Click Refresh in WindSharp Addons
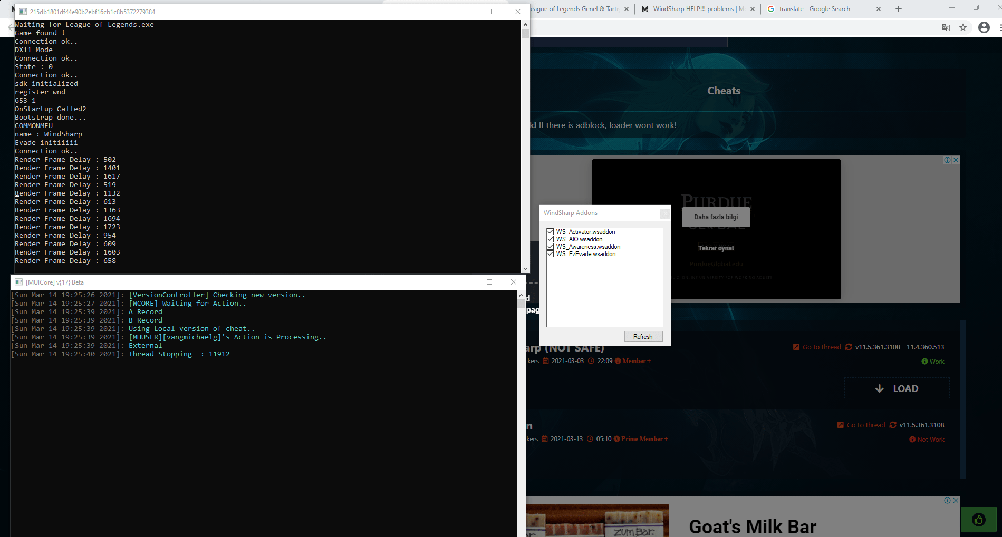The image size is (1002, 537). point(643,337)
